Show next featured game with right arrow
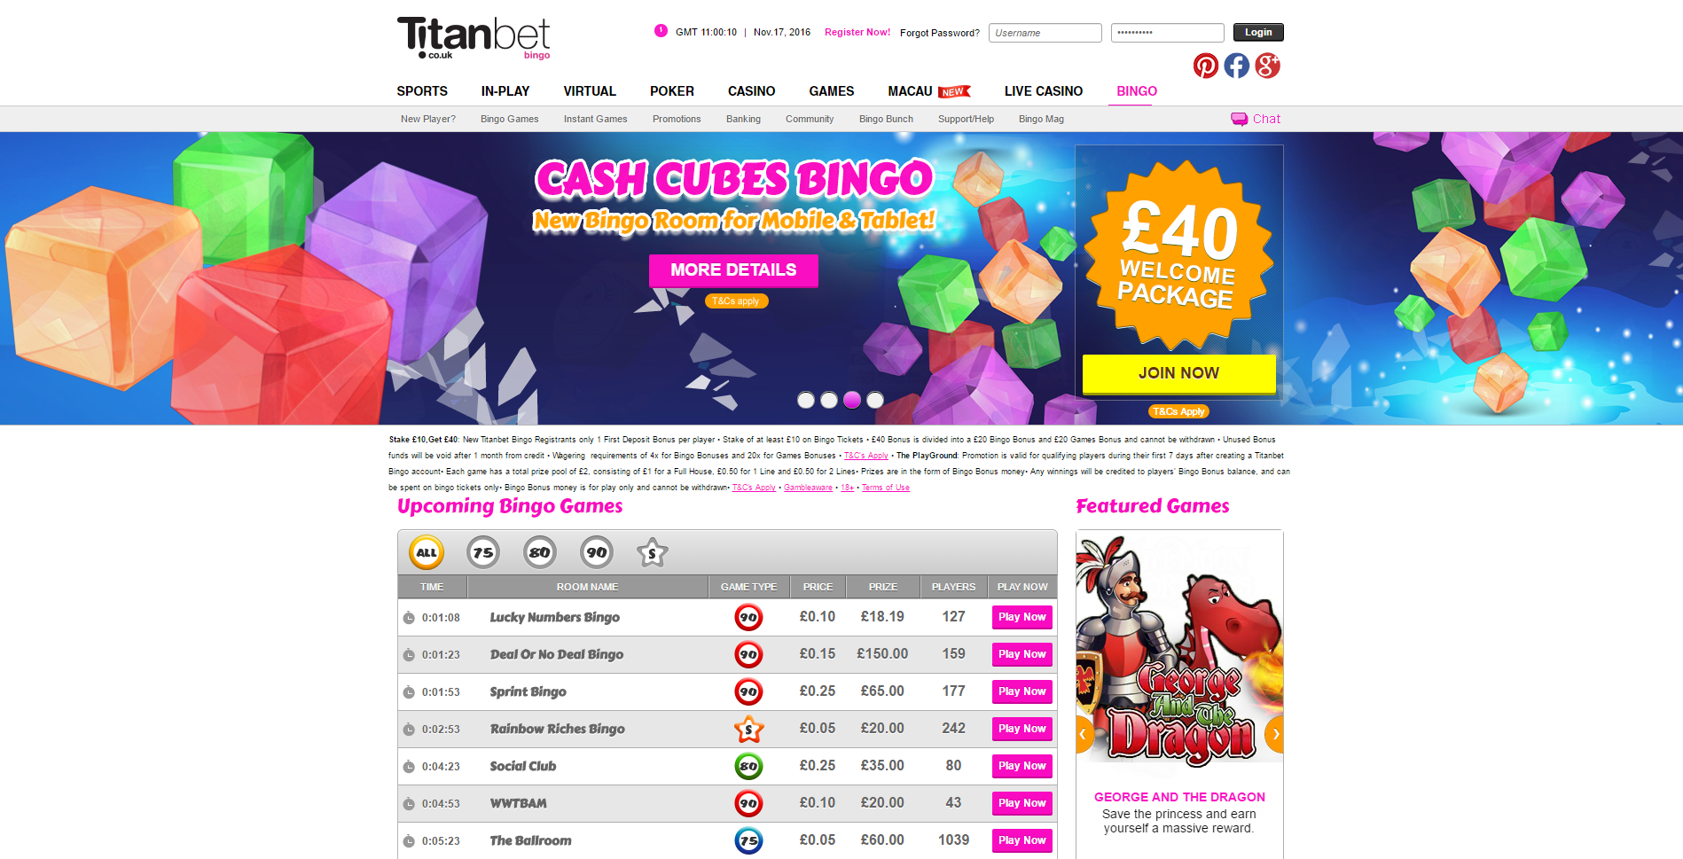 (1274, 734)
